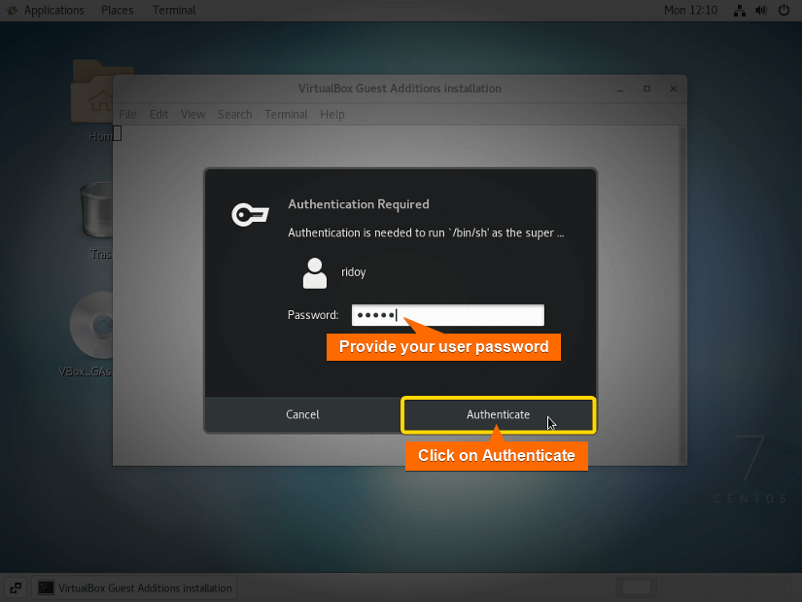Screen dimensions: 802x602
Task: Maximize the Guest Additions installation window
Action: 646,89
